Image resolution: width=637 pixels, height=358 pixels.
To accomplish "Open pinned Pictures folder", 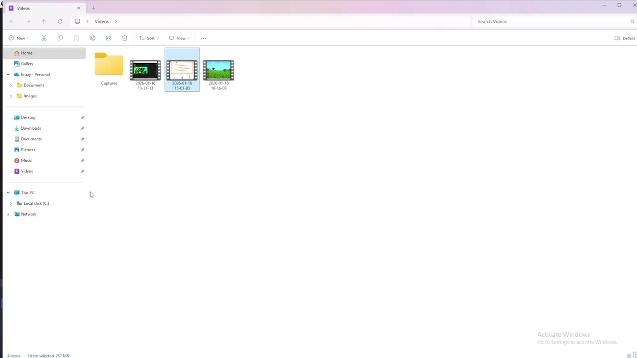I will [28, 150].
